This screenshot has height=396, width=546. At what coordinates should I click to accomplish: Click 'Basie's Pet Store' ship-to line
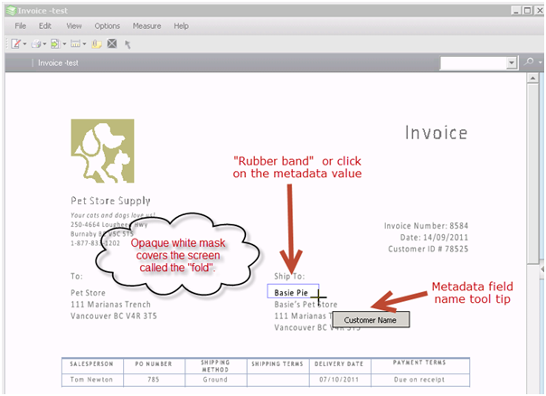point(306,305)
